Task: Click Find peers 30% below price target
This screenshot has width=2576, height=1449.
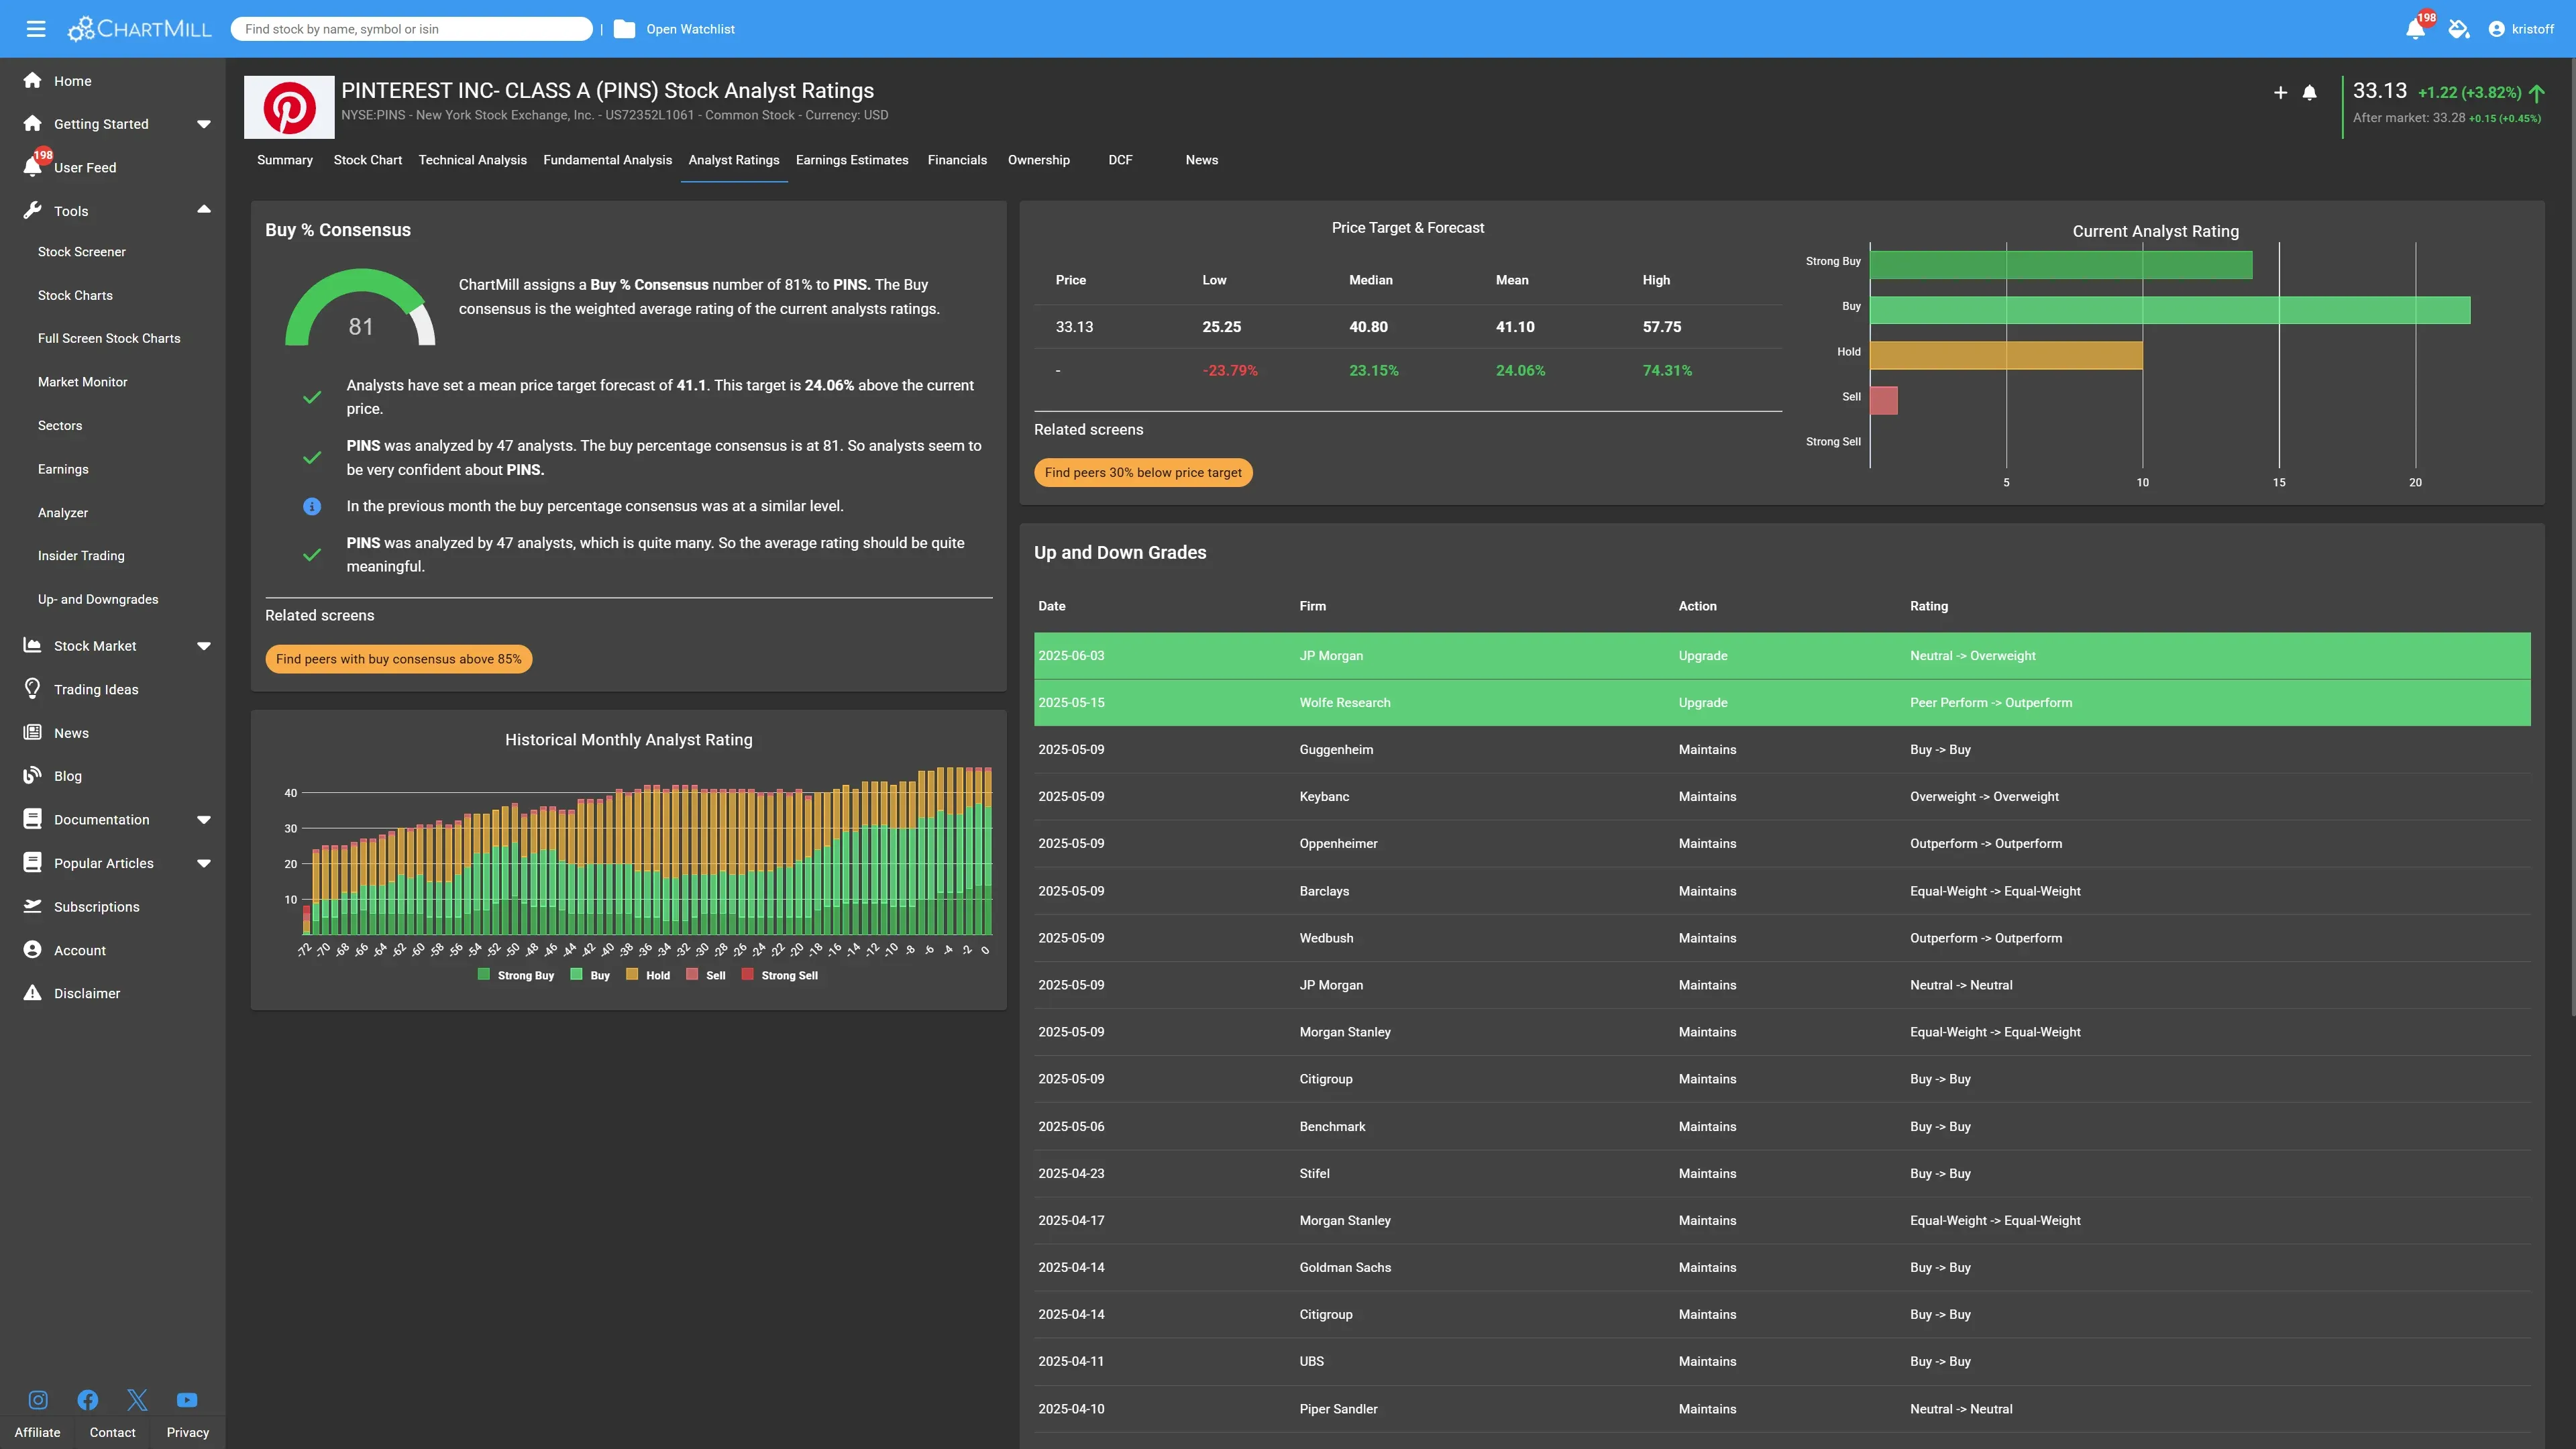Action: pos(1143,472)
